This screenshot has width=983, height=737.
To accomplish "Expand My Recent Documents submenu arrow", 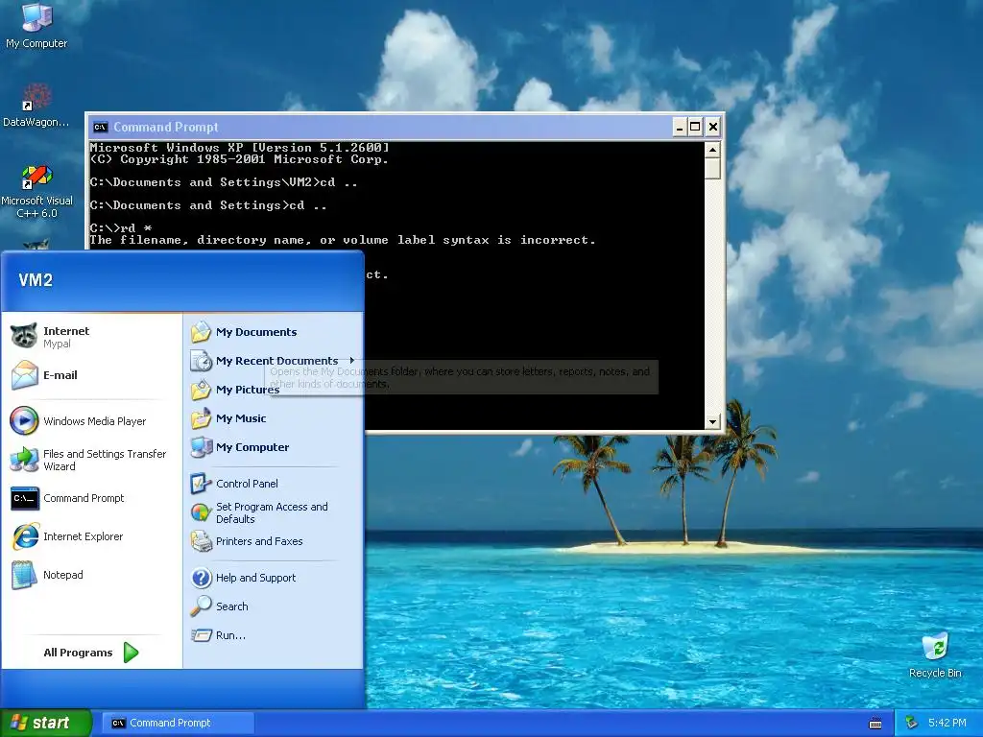I will point(352,361).
